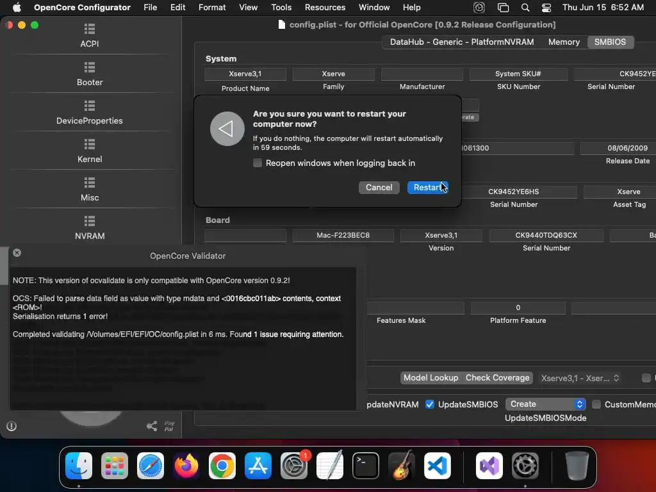This screenshot has width=656, height=492.
Task: Launch Google Chrome from the Dock
Action: tap(222, 466)
